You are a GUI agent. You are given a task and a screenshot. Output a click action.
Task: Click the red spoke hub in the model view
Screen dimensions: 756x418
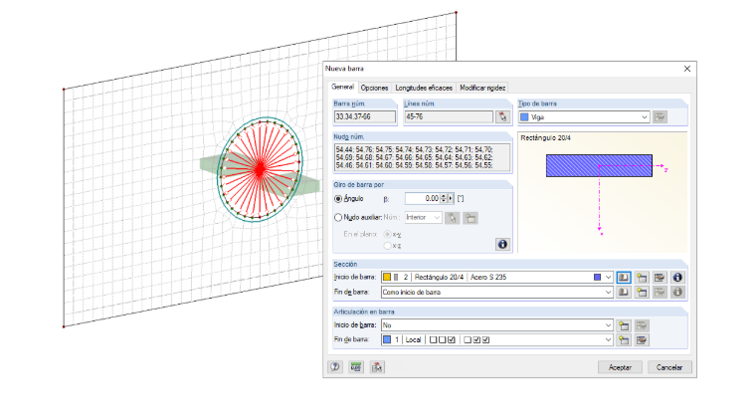point(260,169)
